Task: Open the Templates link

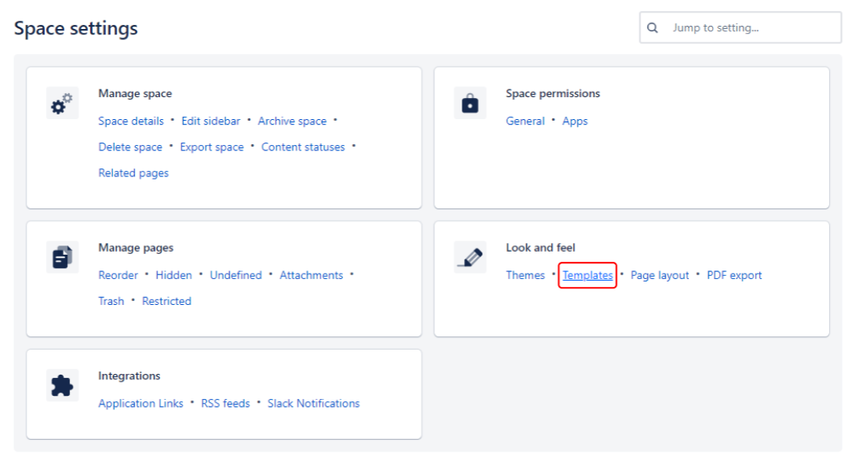Action: (x=587, y=276)
